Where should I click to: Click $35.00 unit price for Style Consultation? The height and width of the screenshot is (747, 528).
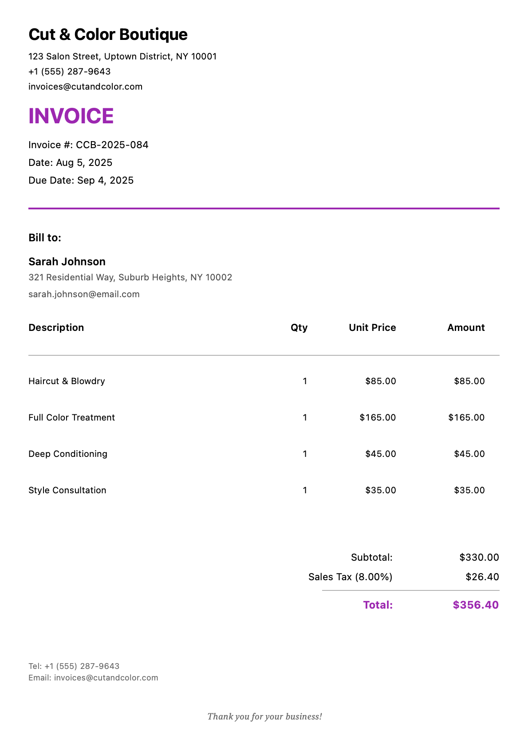(381, 490)
